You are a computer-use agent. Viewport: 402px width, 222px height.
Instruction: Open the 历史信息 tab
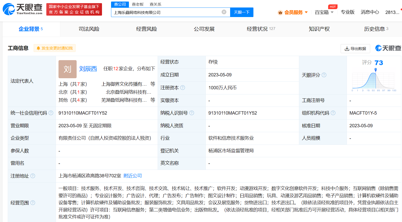pos(376,29)
